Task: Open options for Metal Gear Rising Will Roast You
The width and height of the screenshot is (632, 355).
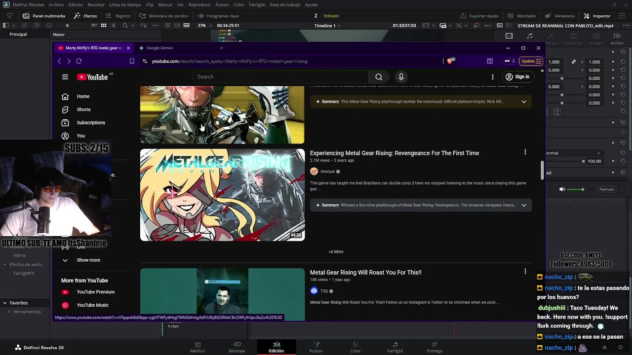Action: (x=525, y=272)
